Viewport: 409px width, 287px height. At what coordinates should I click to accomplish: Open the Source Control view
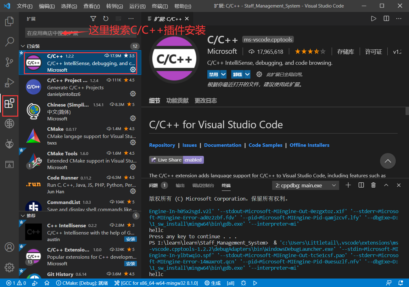9,62
